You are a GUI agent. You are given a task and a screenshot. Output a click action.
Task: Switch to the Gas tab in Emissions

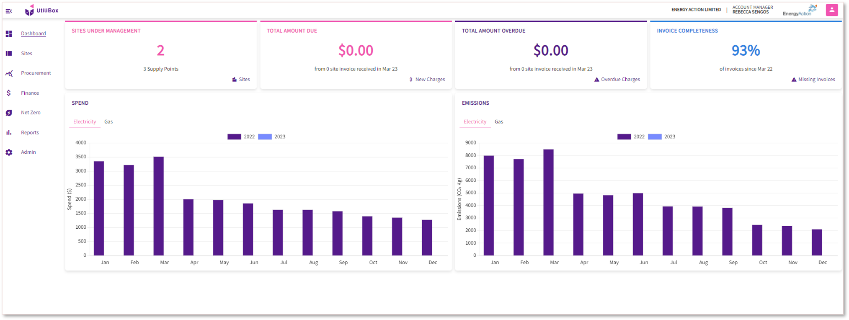coord(499,122)
